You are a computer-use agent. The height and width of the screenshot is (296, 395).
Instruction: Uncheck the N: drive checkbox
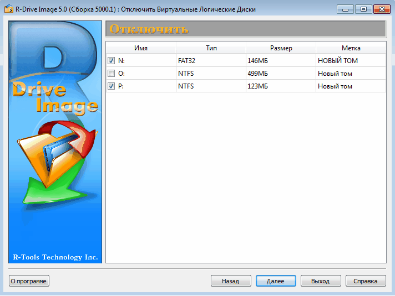click(111, 60)
